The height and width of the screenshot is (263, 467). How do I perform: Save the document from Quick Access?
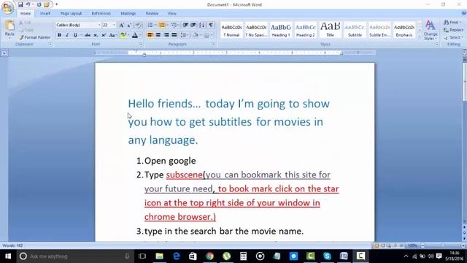[x=20, y=4]
